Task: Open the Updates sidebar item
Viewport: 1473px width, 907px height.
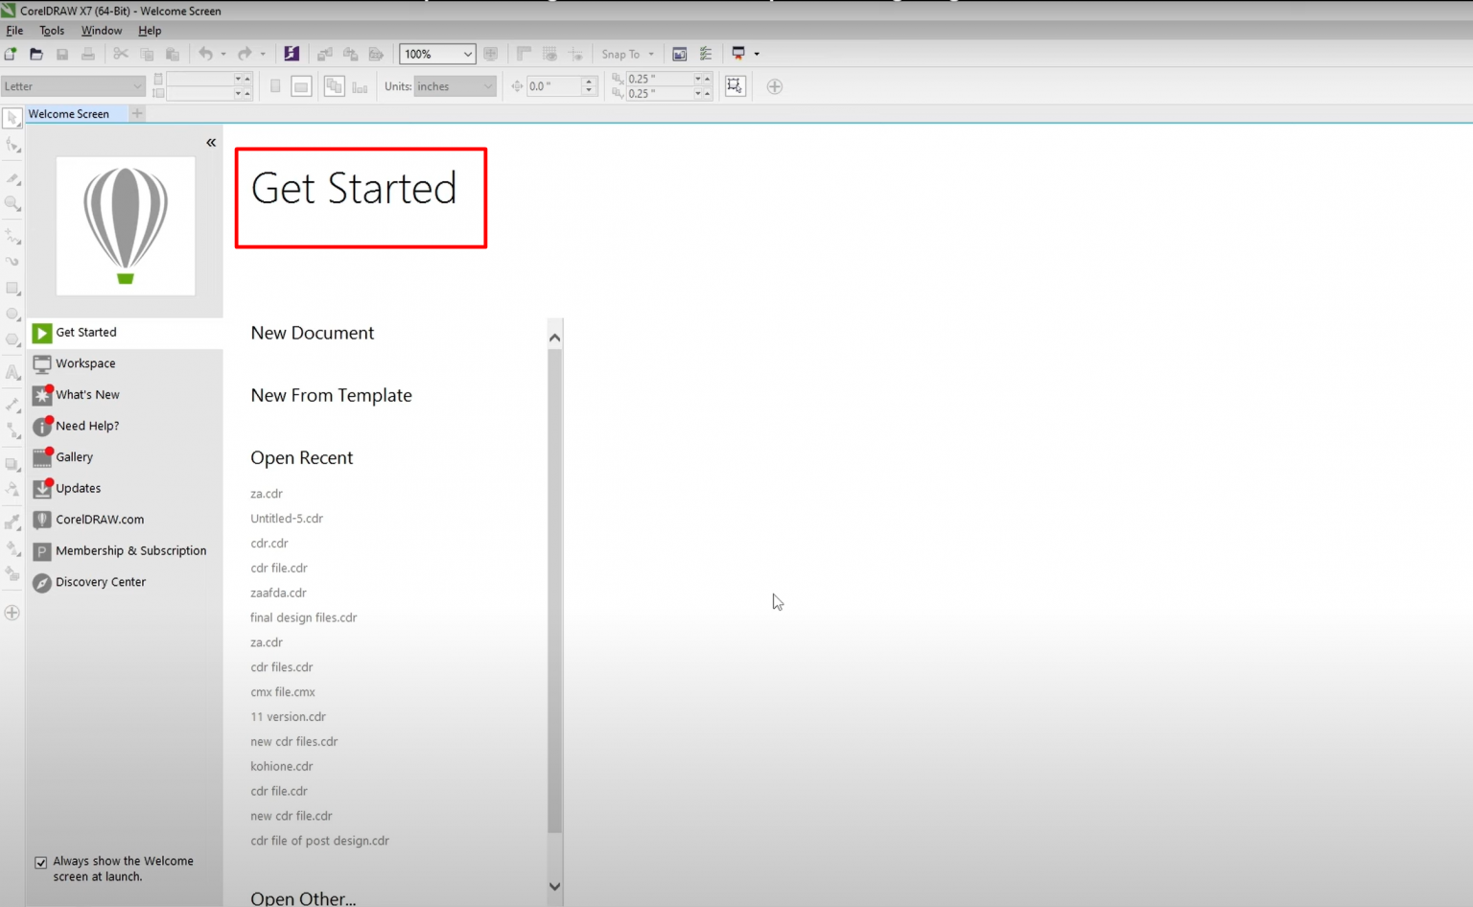Action: [125, 488]
